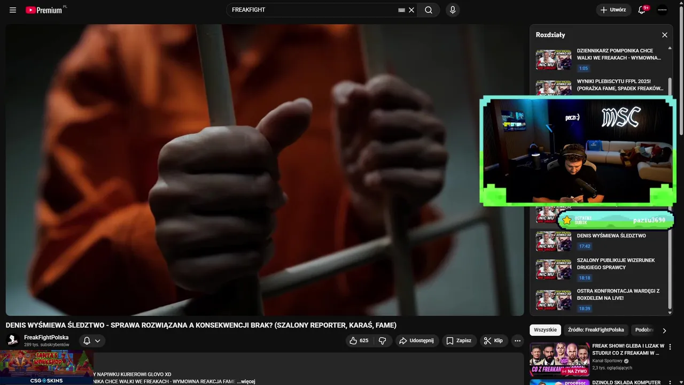Dislike the video
This screenshot has width=684, height=385.
point(383,341)
